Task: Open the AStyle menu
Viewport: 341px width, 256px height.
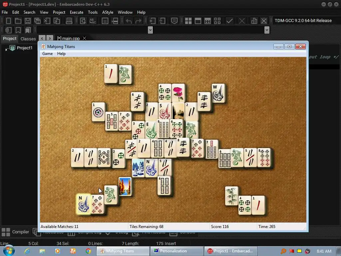Action: pos(108,12)
